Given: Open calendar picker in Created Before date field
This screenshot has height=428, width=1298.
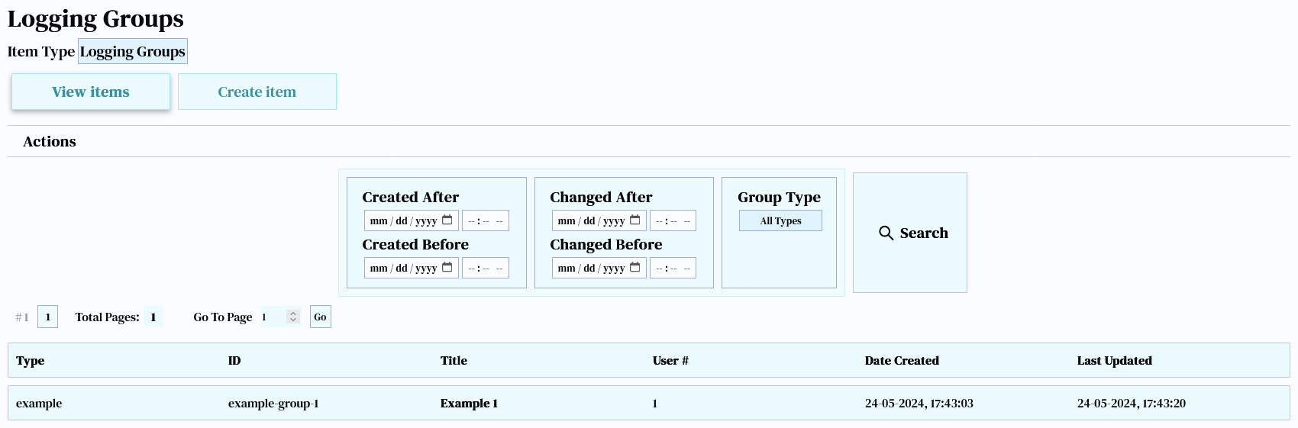Looking at the screenshot, I should pyautogui.click(x=447, y=268).
